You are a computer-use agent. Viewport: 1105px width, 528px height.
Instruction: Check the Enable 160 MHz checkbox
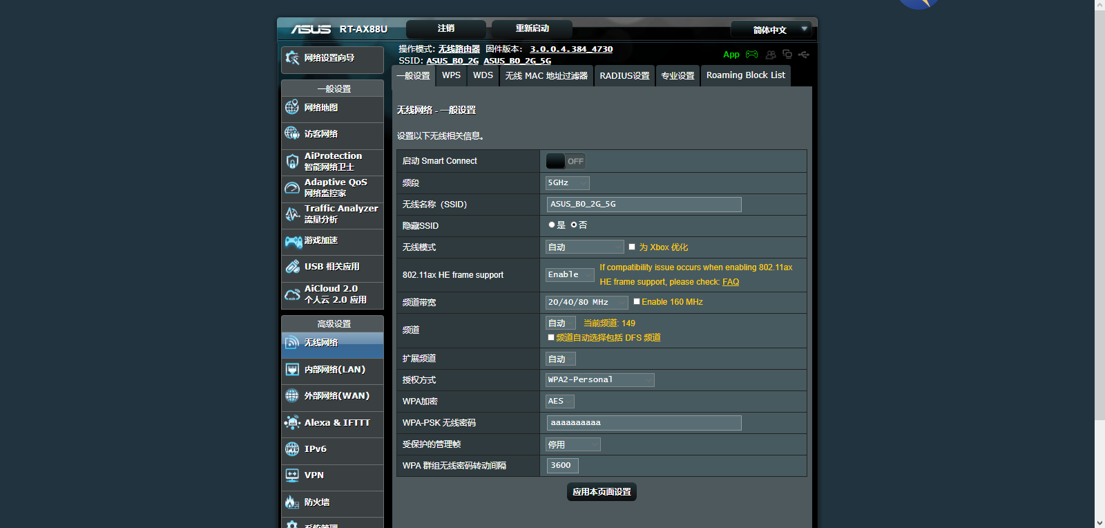[637, 301]
